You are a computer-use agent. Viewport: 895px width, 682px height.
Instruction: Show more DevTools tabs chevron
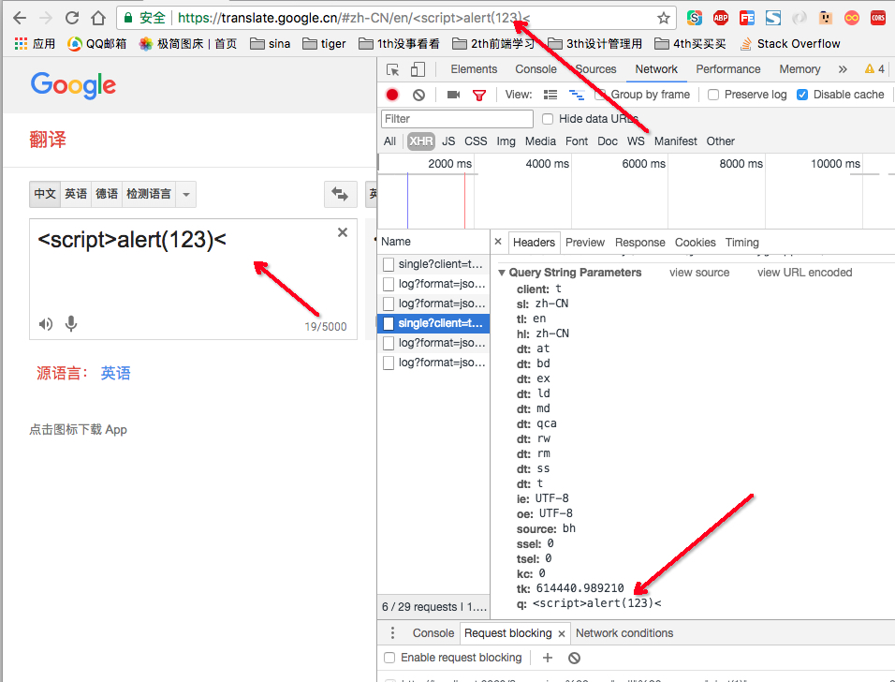[x=843, y=69]
